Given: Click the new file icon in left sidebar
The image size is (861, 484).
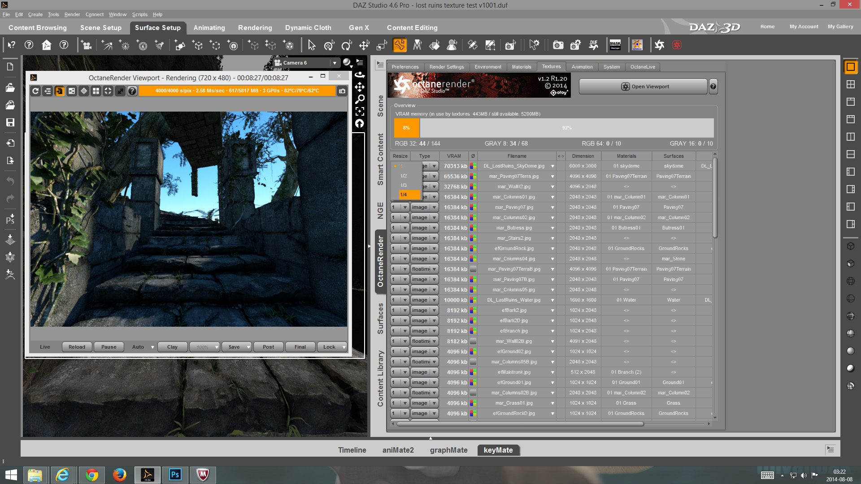Looking at the screenshot, I should (10, 67).
